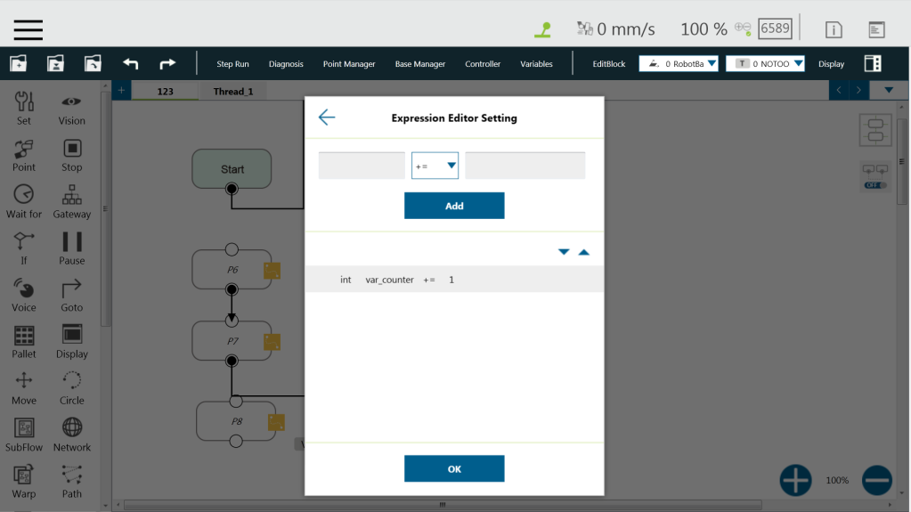Click the horizontal scrollbar at bottom
The image size is (911, 512).
click(443, 505)
